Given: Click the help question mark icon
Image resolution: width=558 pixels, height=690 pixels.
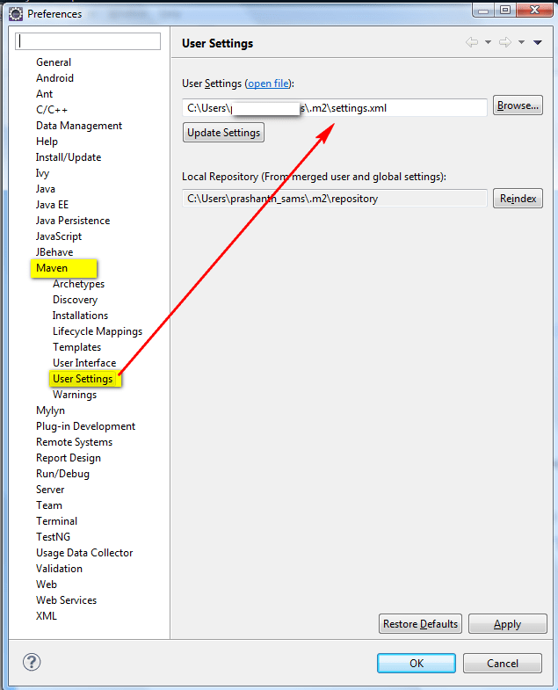Looking at the screenshot, I should [x=32, y=662].
